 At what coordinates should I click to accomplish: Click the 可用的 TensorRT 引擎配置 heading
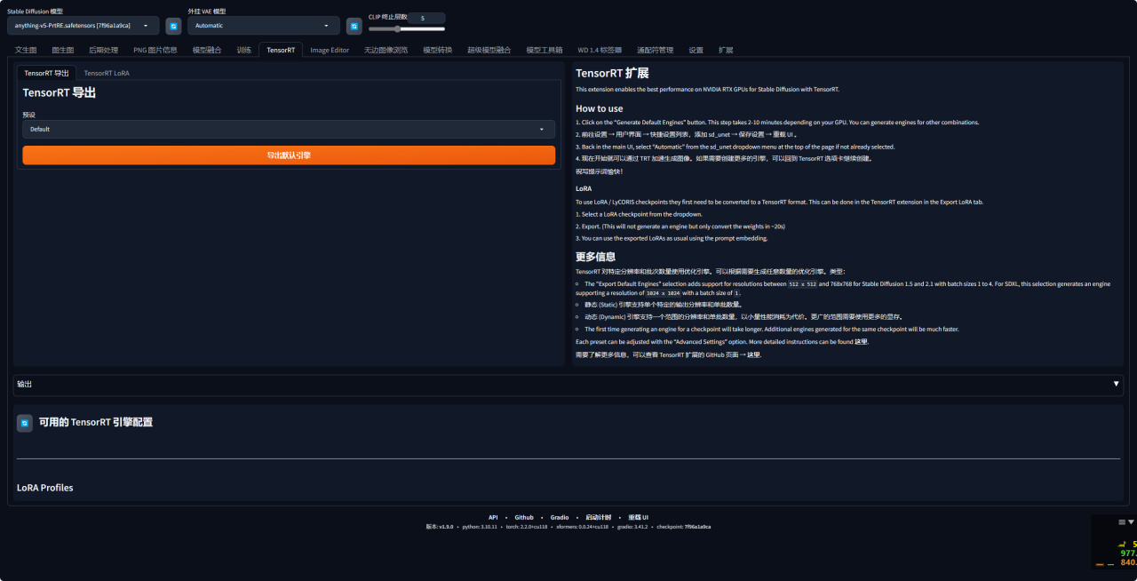96,422
